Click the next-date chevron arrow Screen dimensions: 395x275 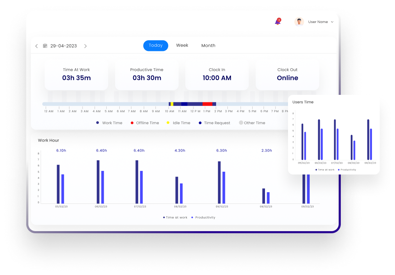85,46
